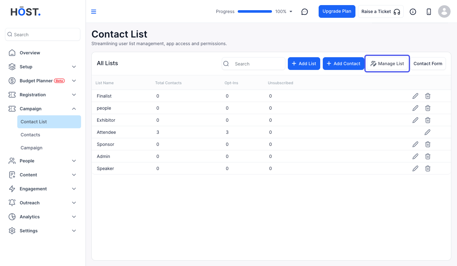Open the chat bubble icon in header
Screen dimensions: 457x266
pyautogui.click(x=305, y=12)
